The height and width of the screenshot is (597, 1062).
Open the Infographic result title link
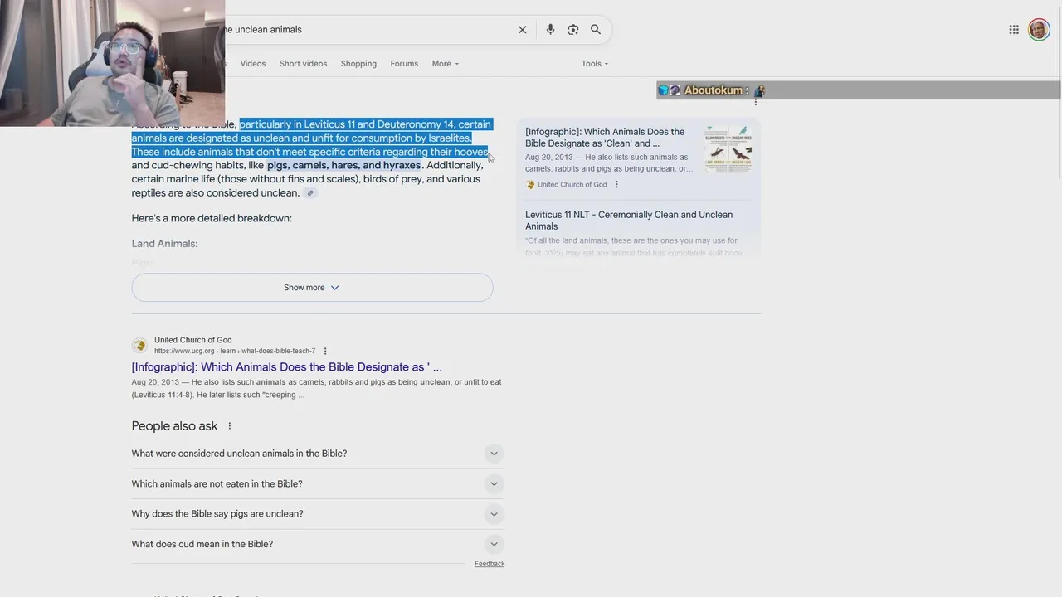click(286, 367)
